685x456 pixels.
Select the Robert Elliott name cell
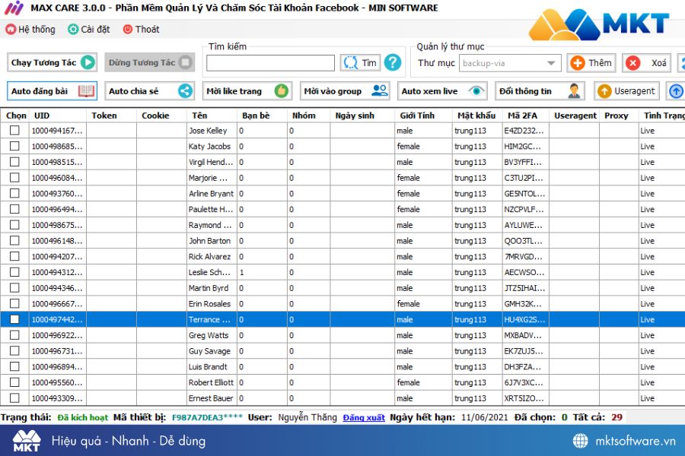point(212,383)
